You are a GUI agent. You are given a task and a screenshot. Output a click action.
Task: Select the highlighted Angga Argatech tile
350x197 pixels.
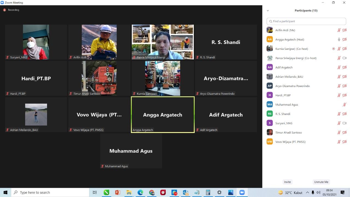click(x=163, y=115)
